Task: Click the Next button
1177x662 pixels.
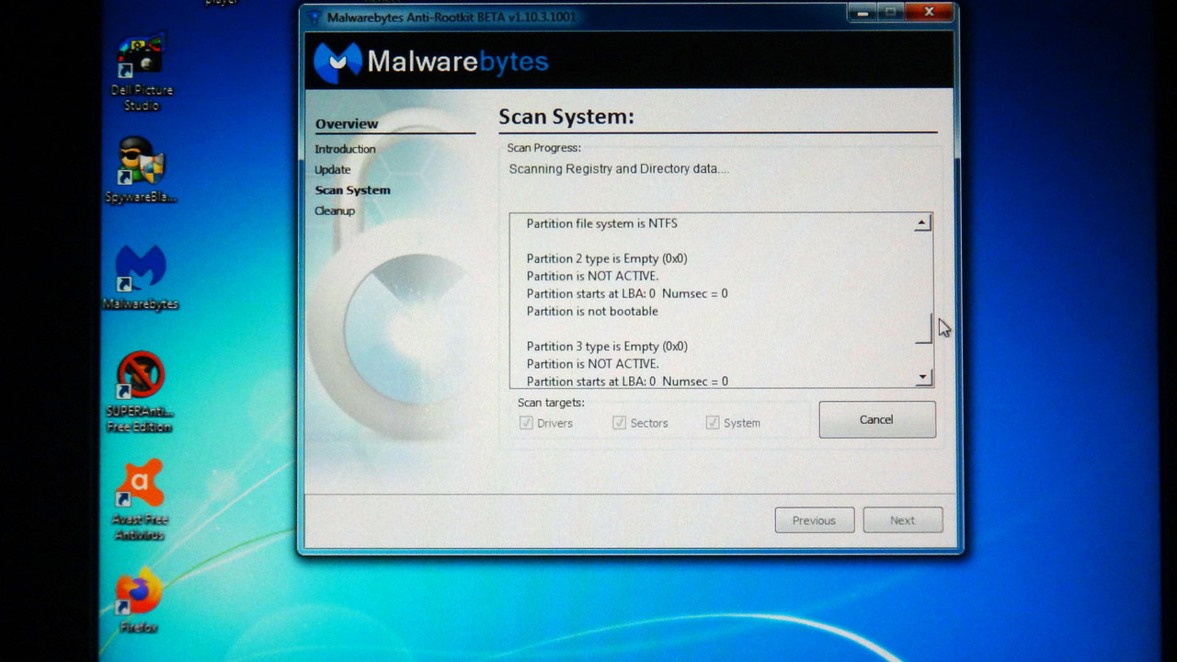Action: pos(903,520)
